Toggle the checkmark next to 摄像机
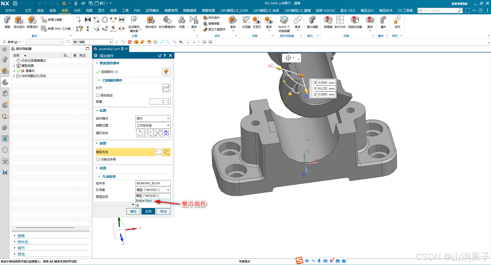This screenshot has height=265, width=491. tap(18, 71)
